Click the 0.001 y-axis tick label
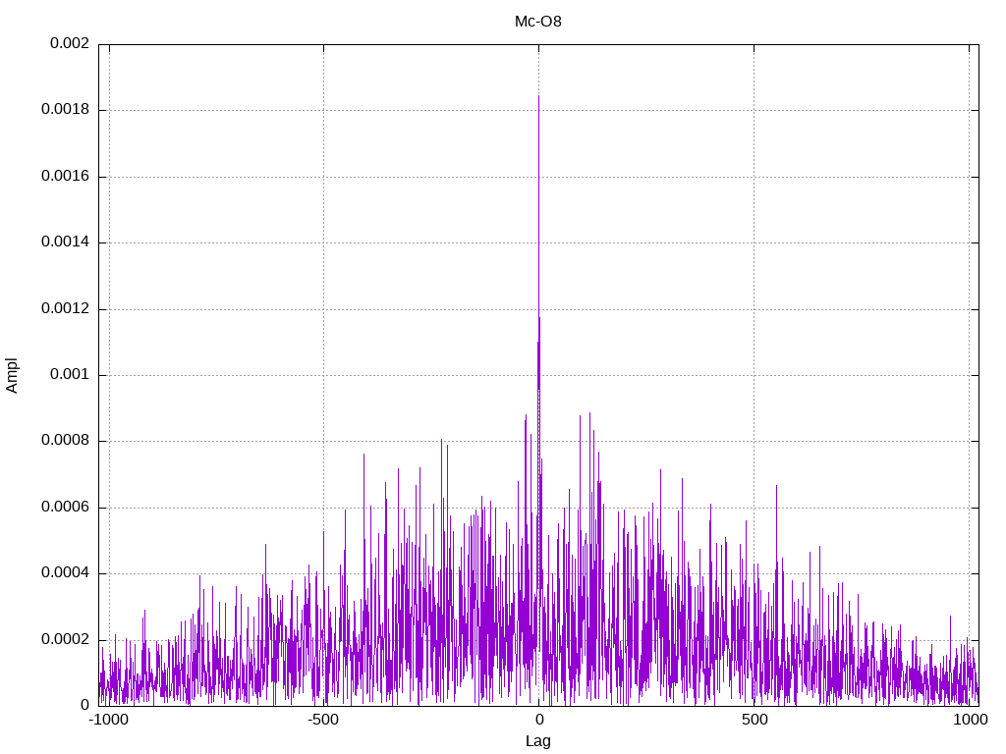 (x=70, y=374)
